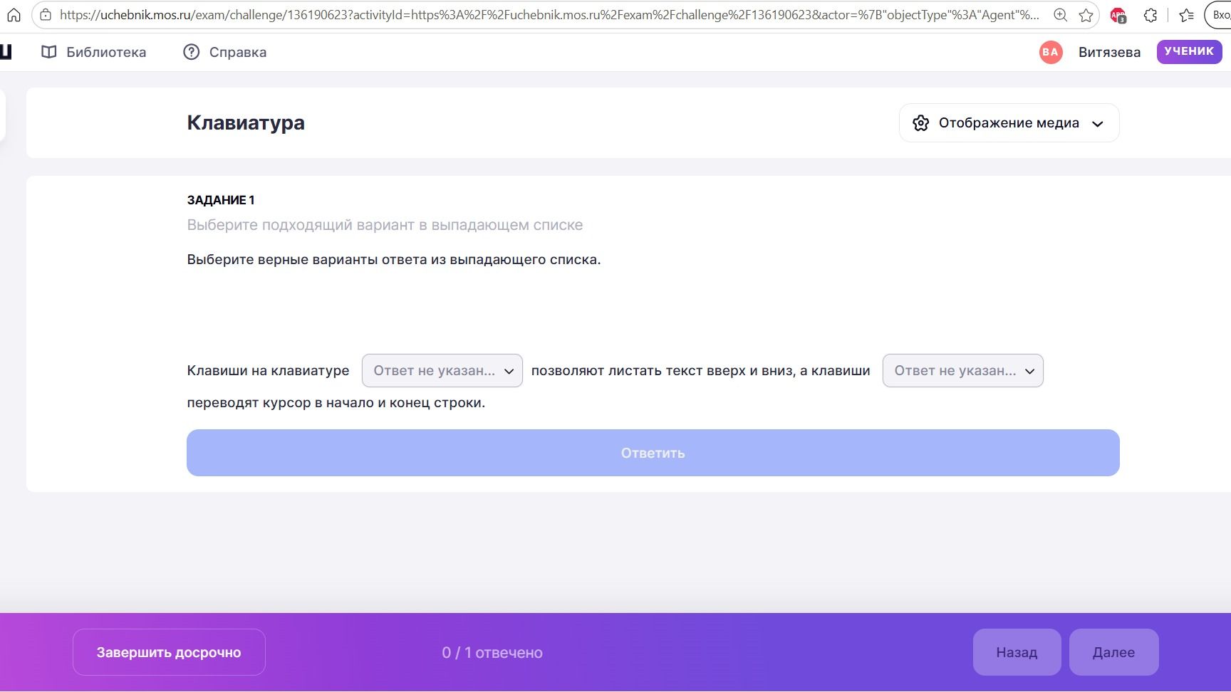Open the extensions puzzle icon

point(1151,15)
